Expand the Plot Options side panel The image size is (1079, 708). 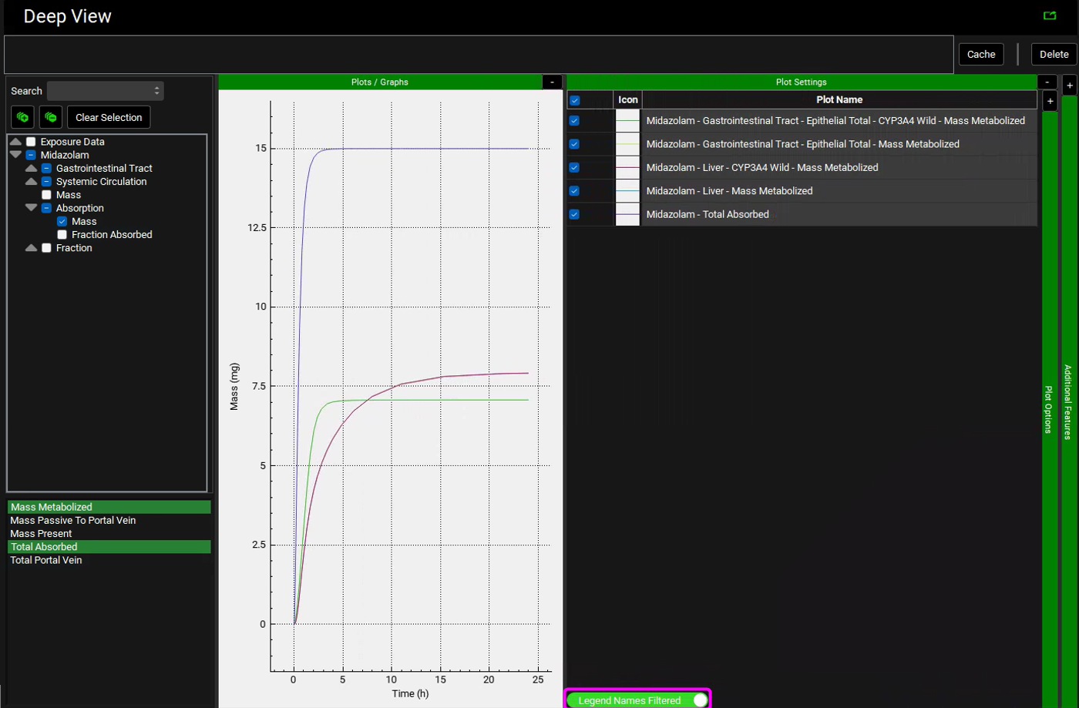point(1050,101)
